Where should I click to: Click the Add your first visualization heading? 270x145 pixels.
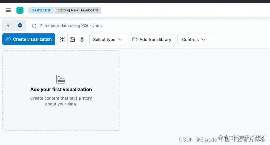[61, 89]
